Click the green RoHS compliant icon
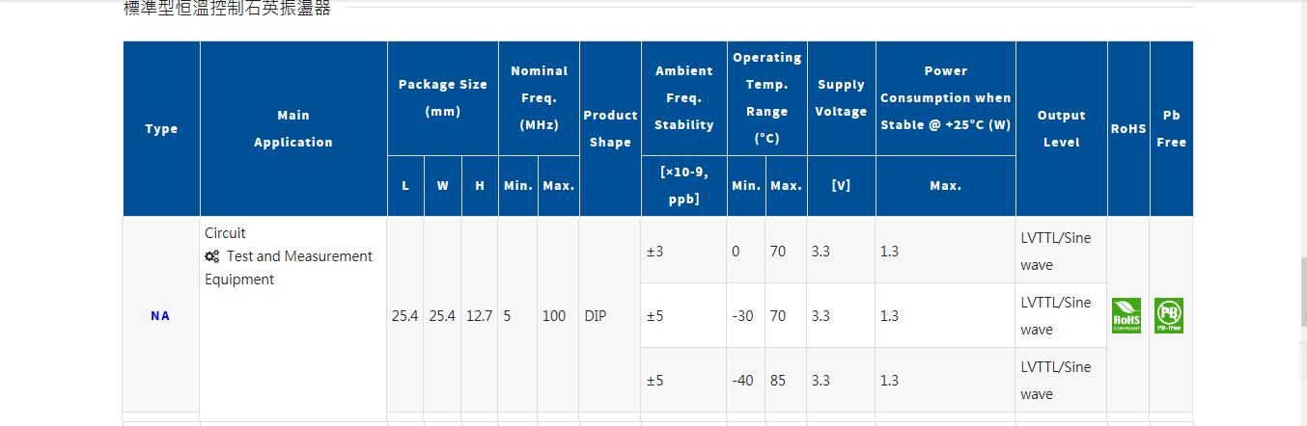This screenshot has width=1307, height=426. click(x=1126, y=315)
